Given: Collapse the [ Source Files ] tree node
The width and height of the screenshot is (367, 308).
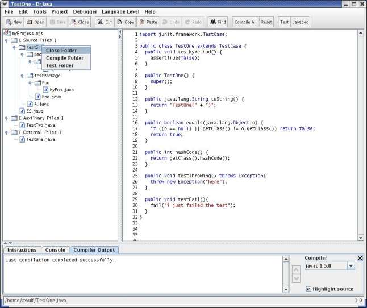Looking at the screenshot, I should pyautogui.click(x=6, y=40).
